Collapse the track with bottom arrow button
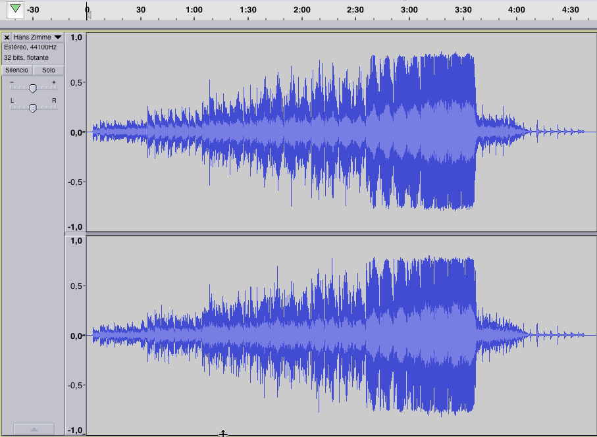Viewport: 597px width, 437px height. point(34,429)
